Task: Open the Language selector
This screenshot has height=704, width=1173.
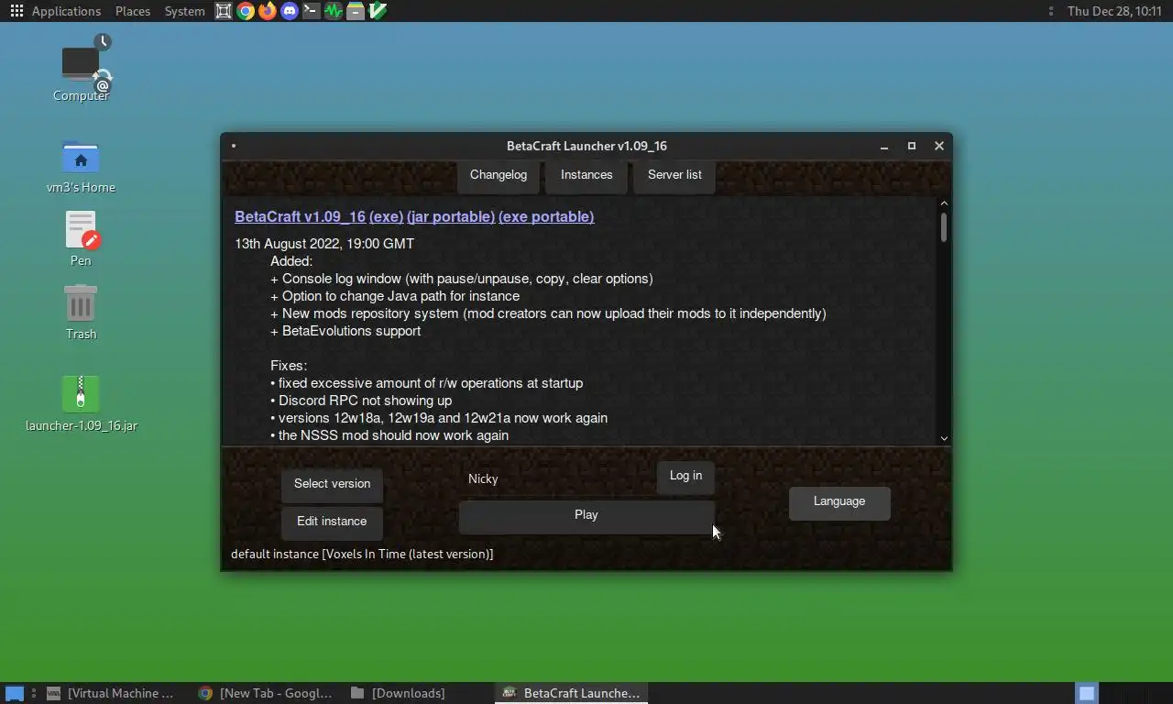Action: tap(839, 501)
